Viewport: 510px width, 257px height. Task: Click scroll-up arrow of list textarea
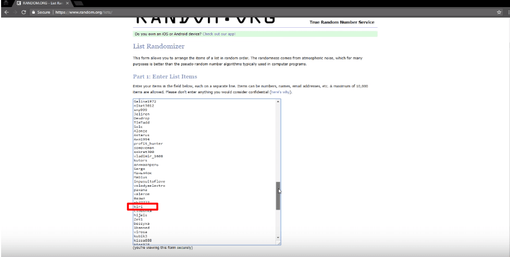(x=278, y=102)
